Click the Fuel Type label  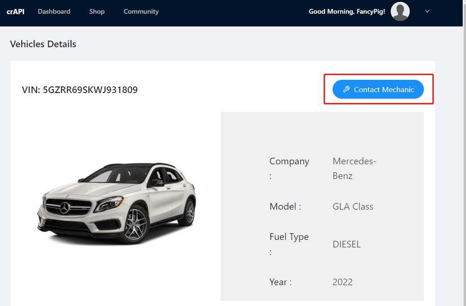pyautogui.click(x=289, y=244)
